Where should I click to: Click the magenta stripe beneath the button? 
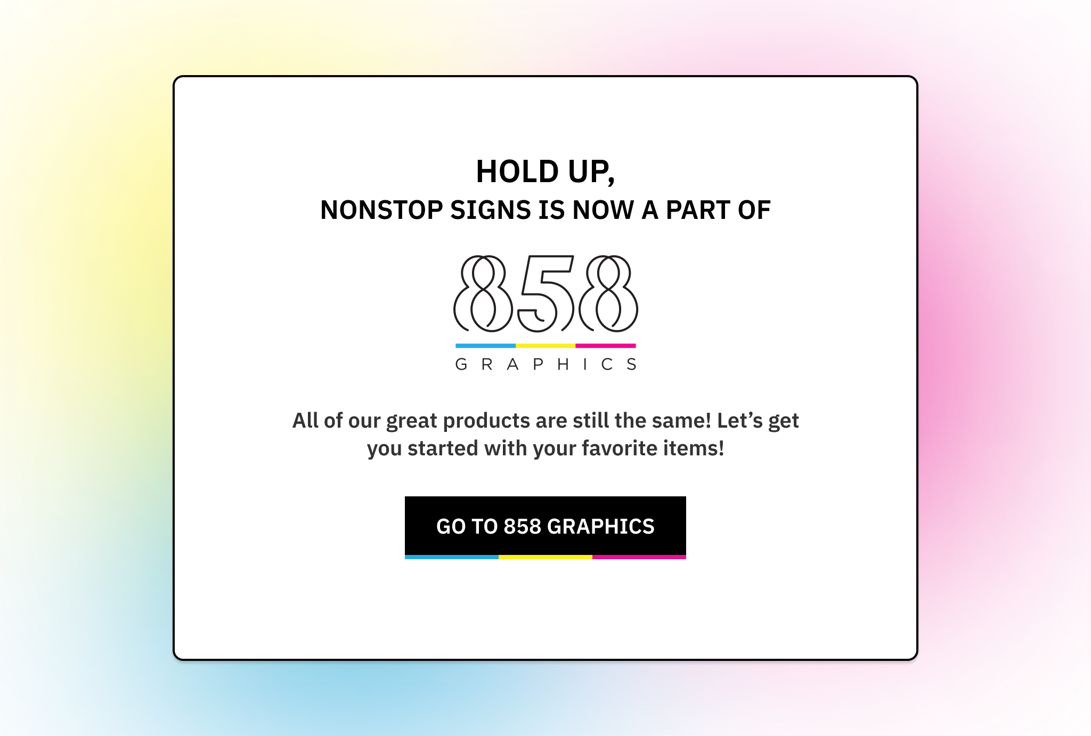tap(639, 557)
